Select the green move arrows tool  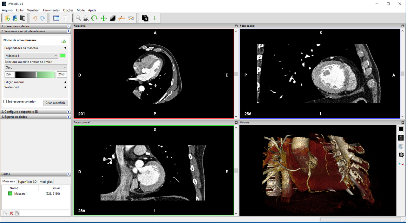pos(103,18)
